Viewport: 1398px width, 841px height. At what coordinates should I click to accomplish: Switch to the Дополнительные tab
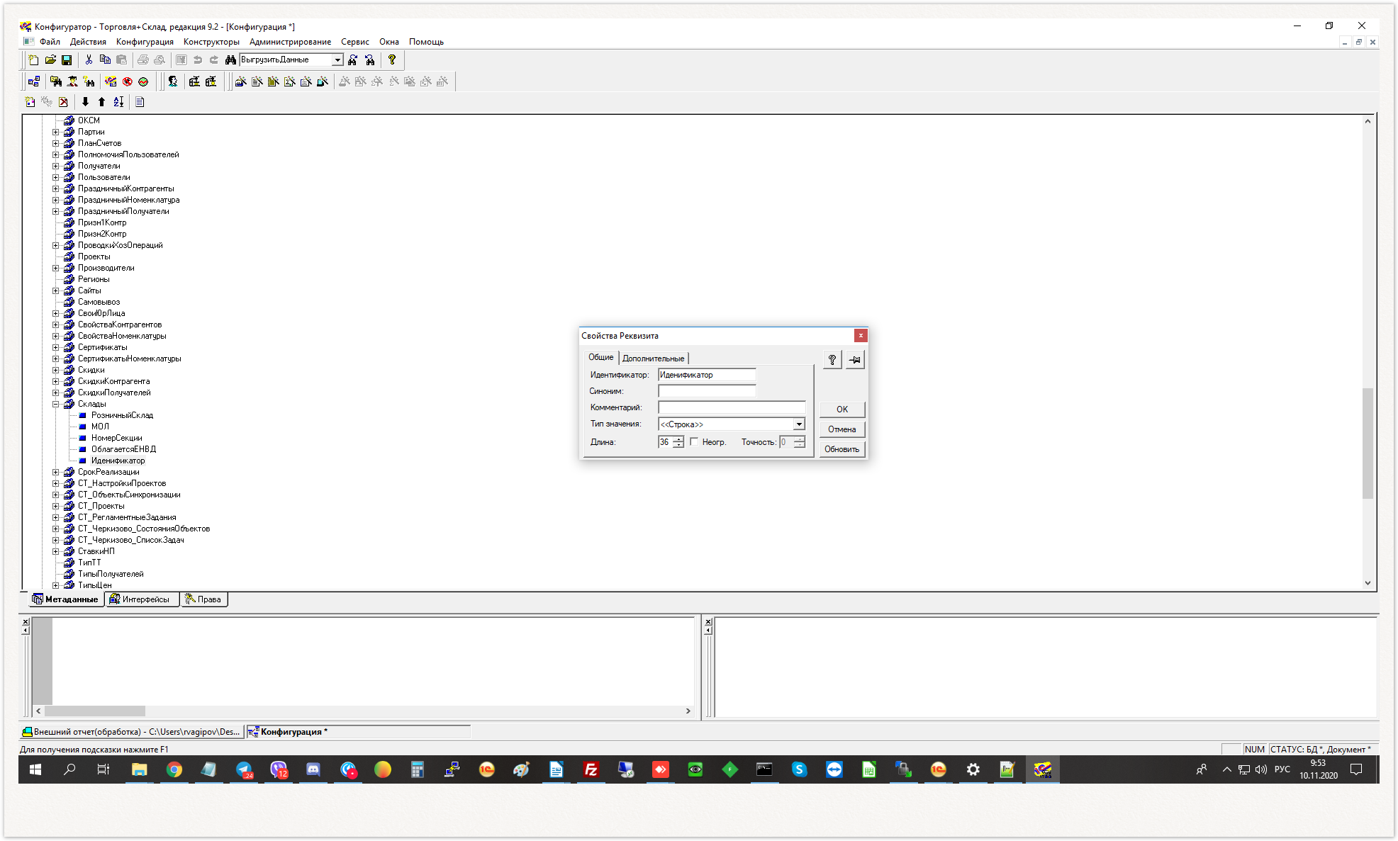(653, 359)
